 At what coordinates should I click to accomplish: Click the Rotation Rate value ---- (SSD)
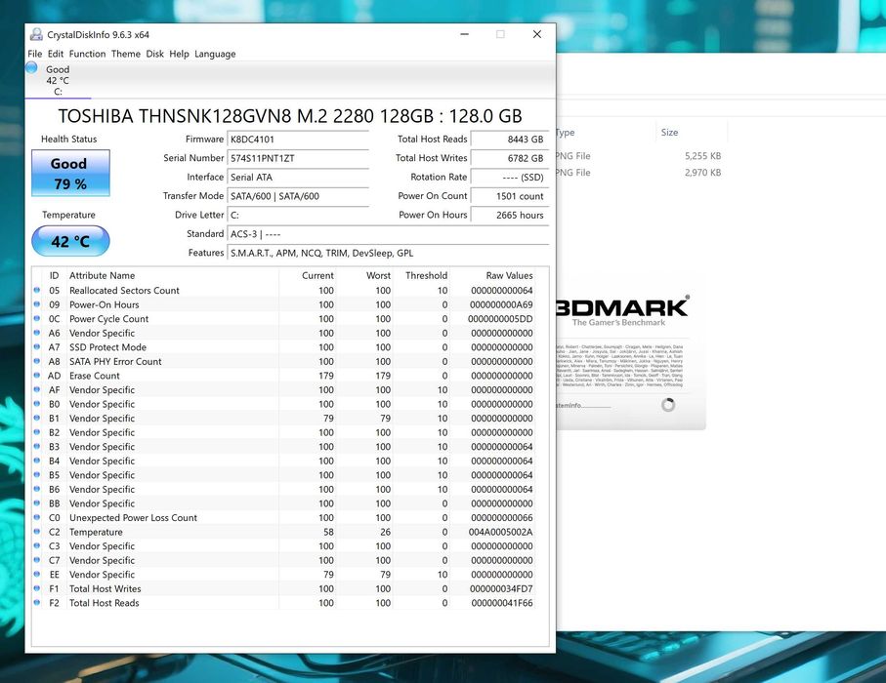coord(510,178)
